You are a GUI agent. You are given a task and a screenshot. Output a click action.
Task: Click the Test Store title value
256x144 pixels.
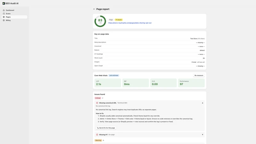click(x=197, y=39)
